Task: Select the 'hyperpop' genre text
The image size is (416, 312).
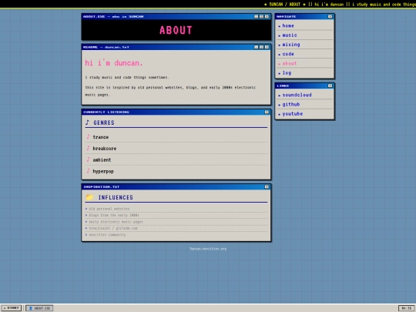Action: click(x=103, y=171)
